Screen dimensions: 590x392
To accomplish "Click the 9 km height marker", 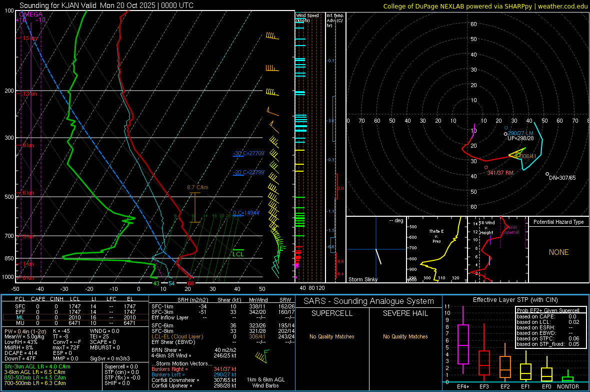I will 28,145.
